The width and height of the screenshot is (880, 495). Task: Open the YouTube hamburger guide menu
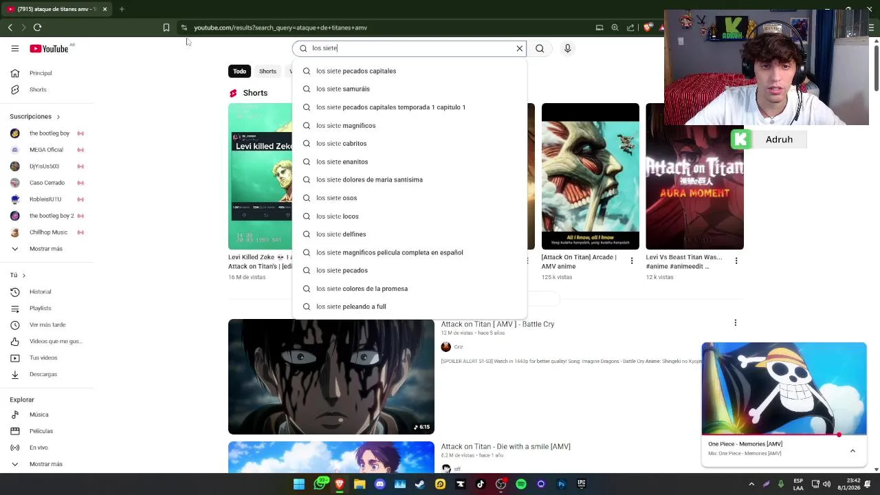tap(14, 48)
